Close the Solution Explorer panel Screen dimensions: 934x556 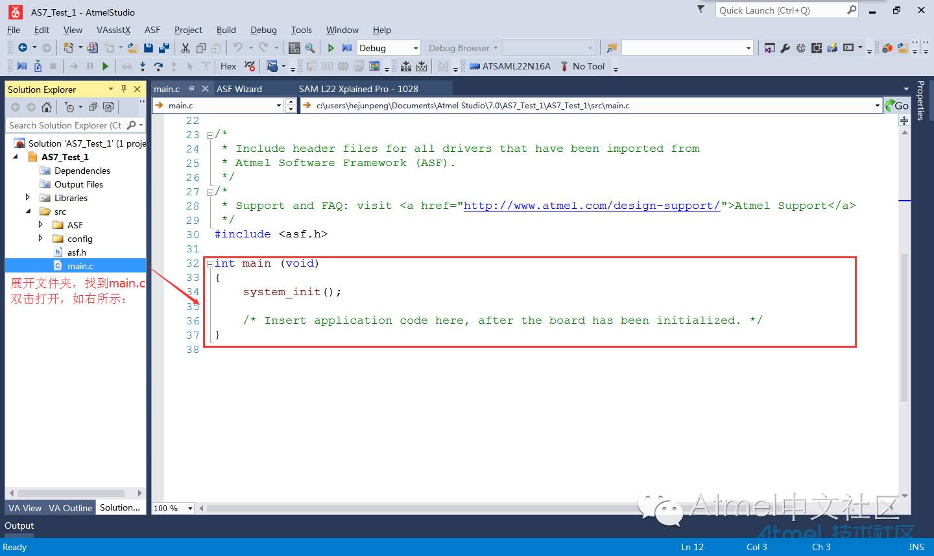click(137, 89)
